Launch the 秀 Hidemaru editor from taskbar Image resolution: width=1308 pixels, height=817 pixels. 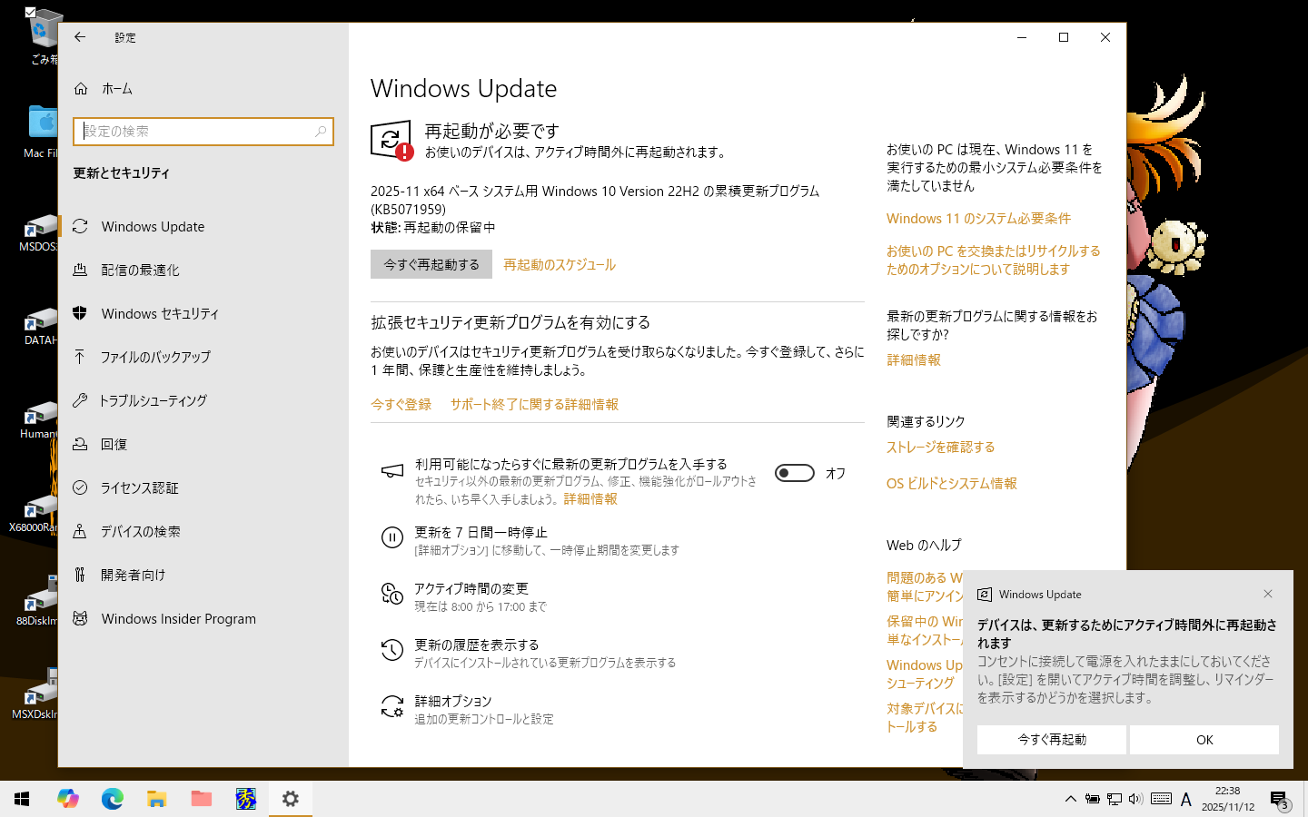[x=245, y=799]
